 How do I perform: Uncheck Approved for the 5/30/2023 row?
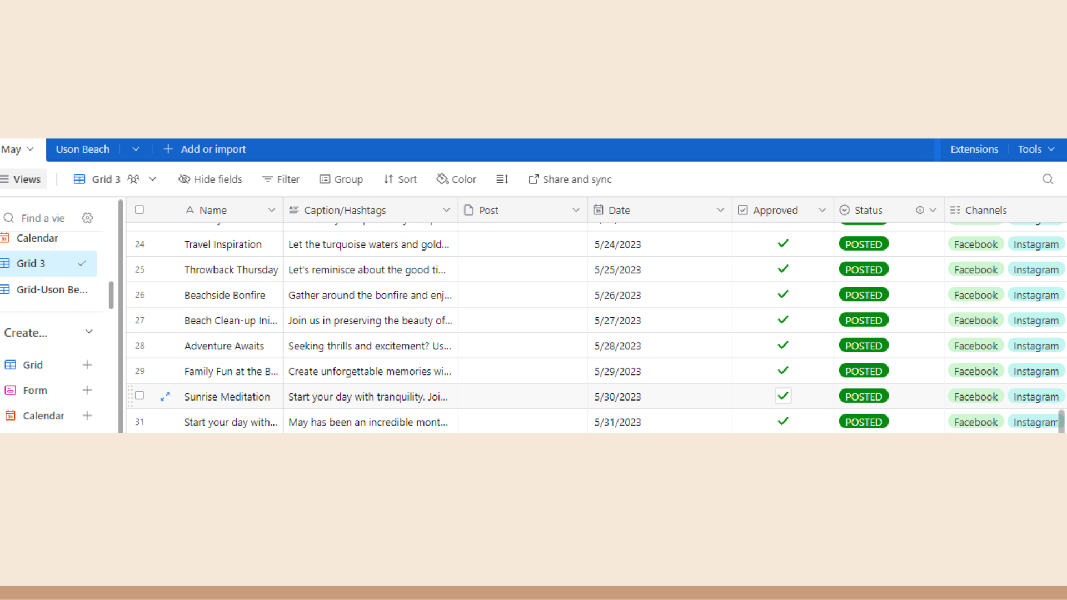pos(783,396)
